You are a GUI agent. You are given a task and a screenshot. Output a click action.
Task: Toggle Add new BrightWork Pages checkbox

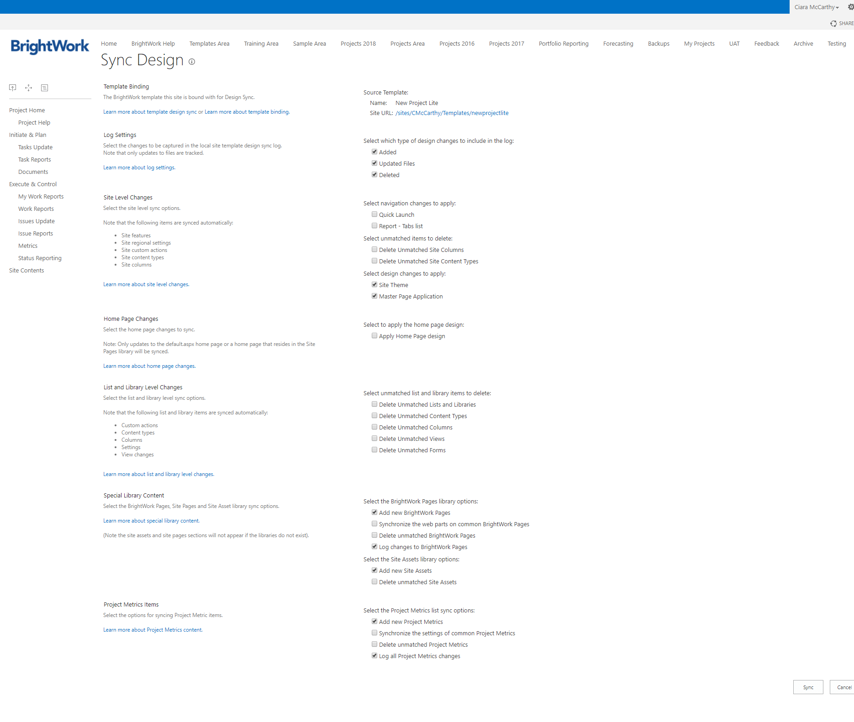[374, 512]
